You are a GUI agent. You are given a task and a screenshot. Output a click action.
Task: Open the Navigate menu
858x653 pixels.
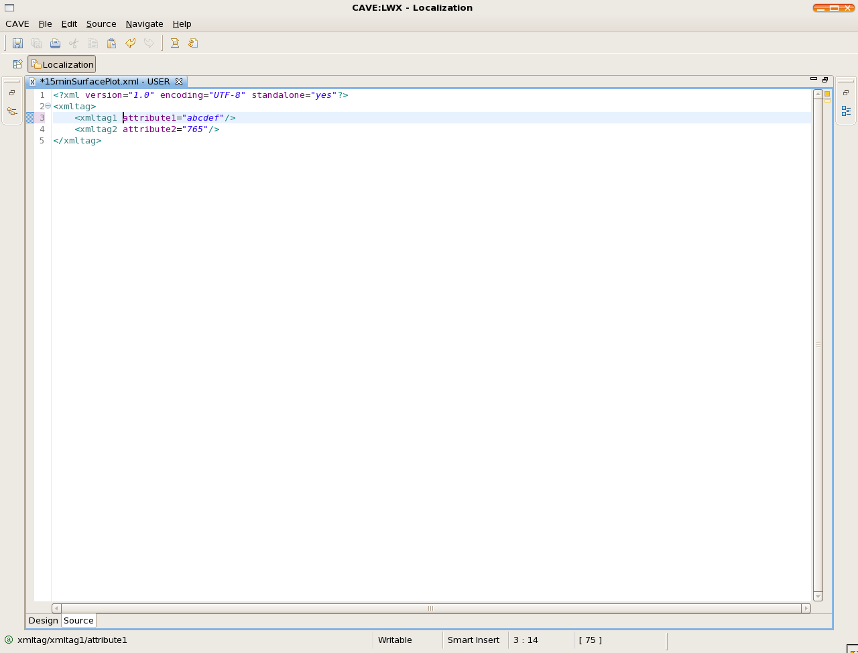[144, 23]
